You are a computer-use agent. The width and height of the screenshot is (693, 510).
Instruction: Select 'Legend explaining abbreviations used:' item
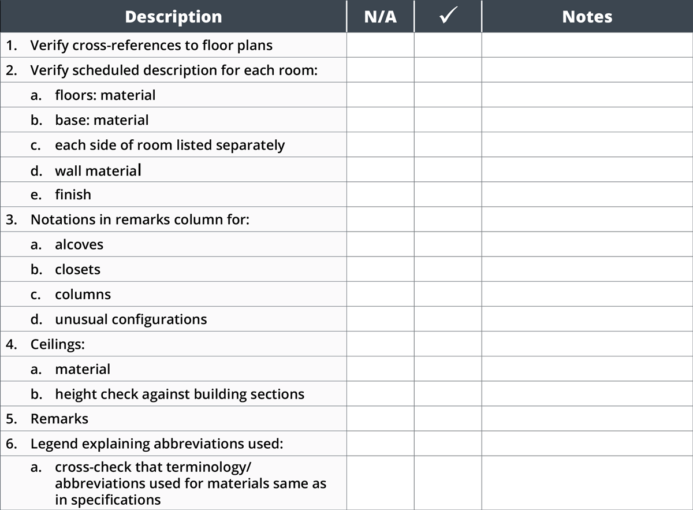[x=155, y=444]
